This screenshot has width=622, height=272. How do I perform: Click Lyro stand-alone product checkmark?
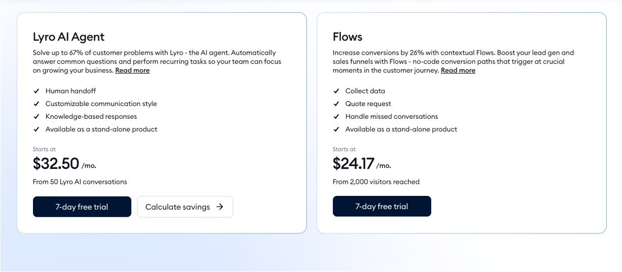(x=37, y=129)
